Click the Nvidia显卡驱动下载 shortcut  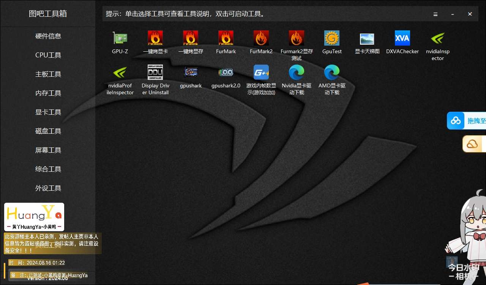(297, 73)
